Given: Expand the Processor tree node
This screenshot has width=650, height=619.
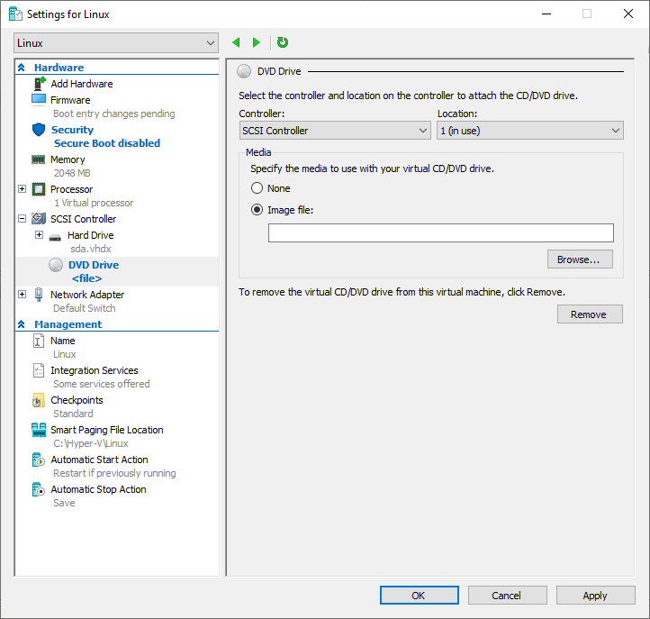Looking at the screenshot, I should click(x=23, y=189).
